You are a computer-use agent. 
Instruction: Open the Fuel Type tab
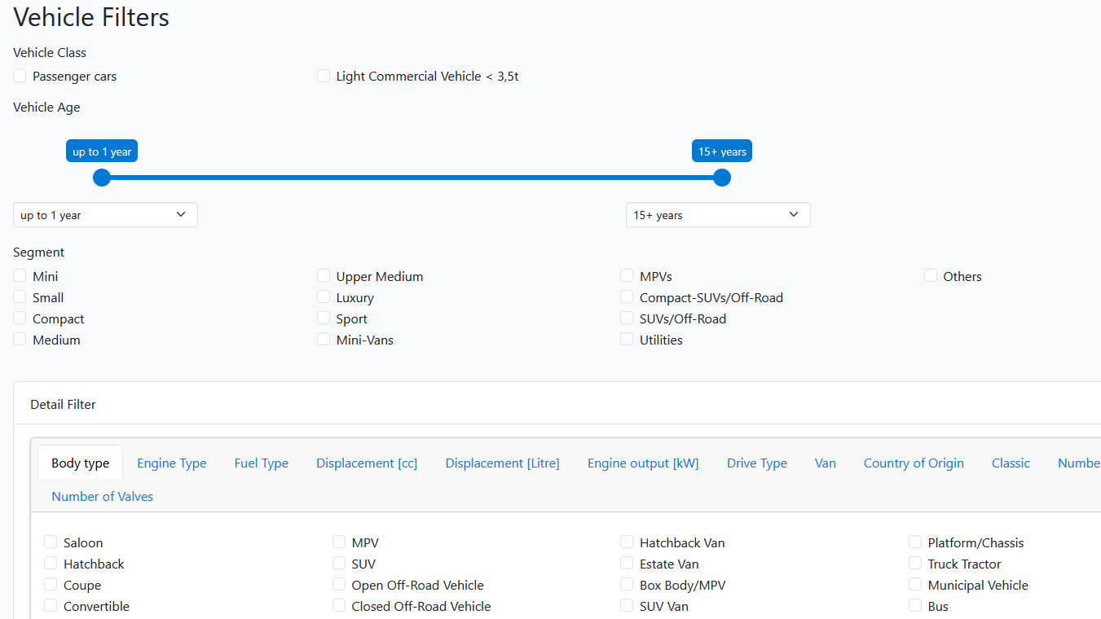(x=262, y=463)
